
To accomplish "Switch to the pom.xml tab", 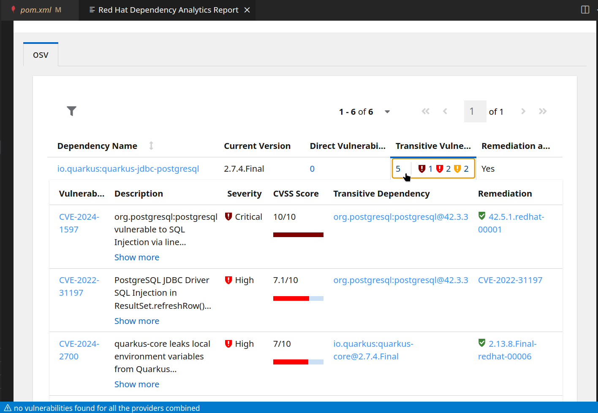I will [x=36, y=10].
